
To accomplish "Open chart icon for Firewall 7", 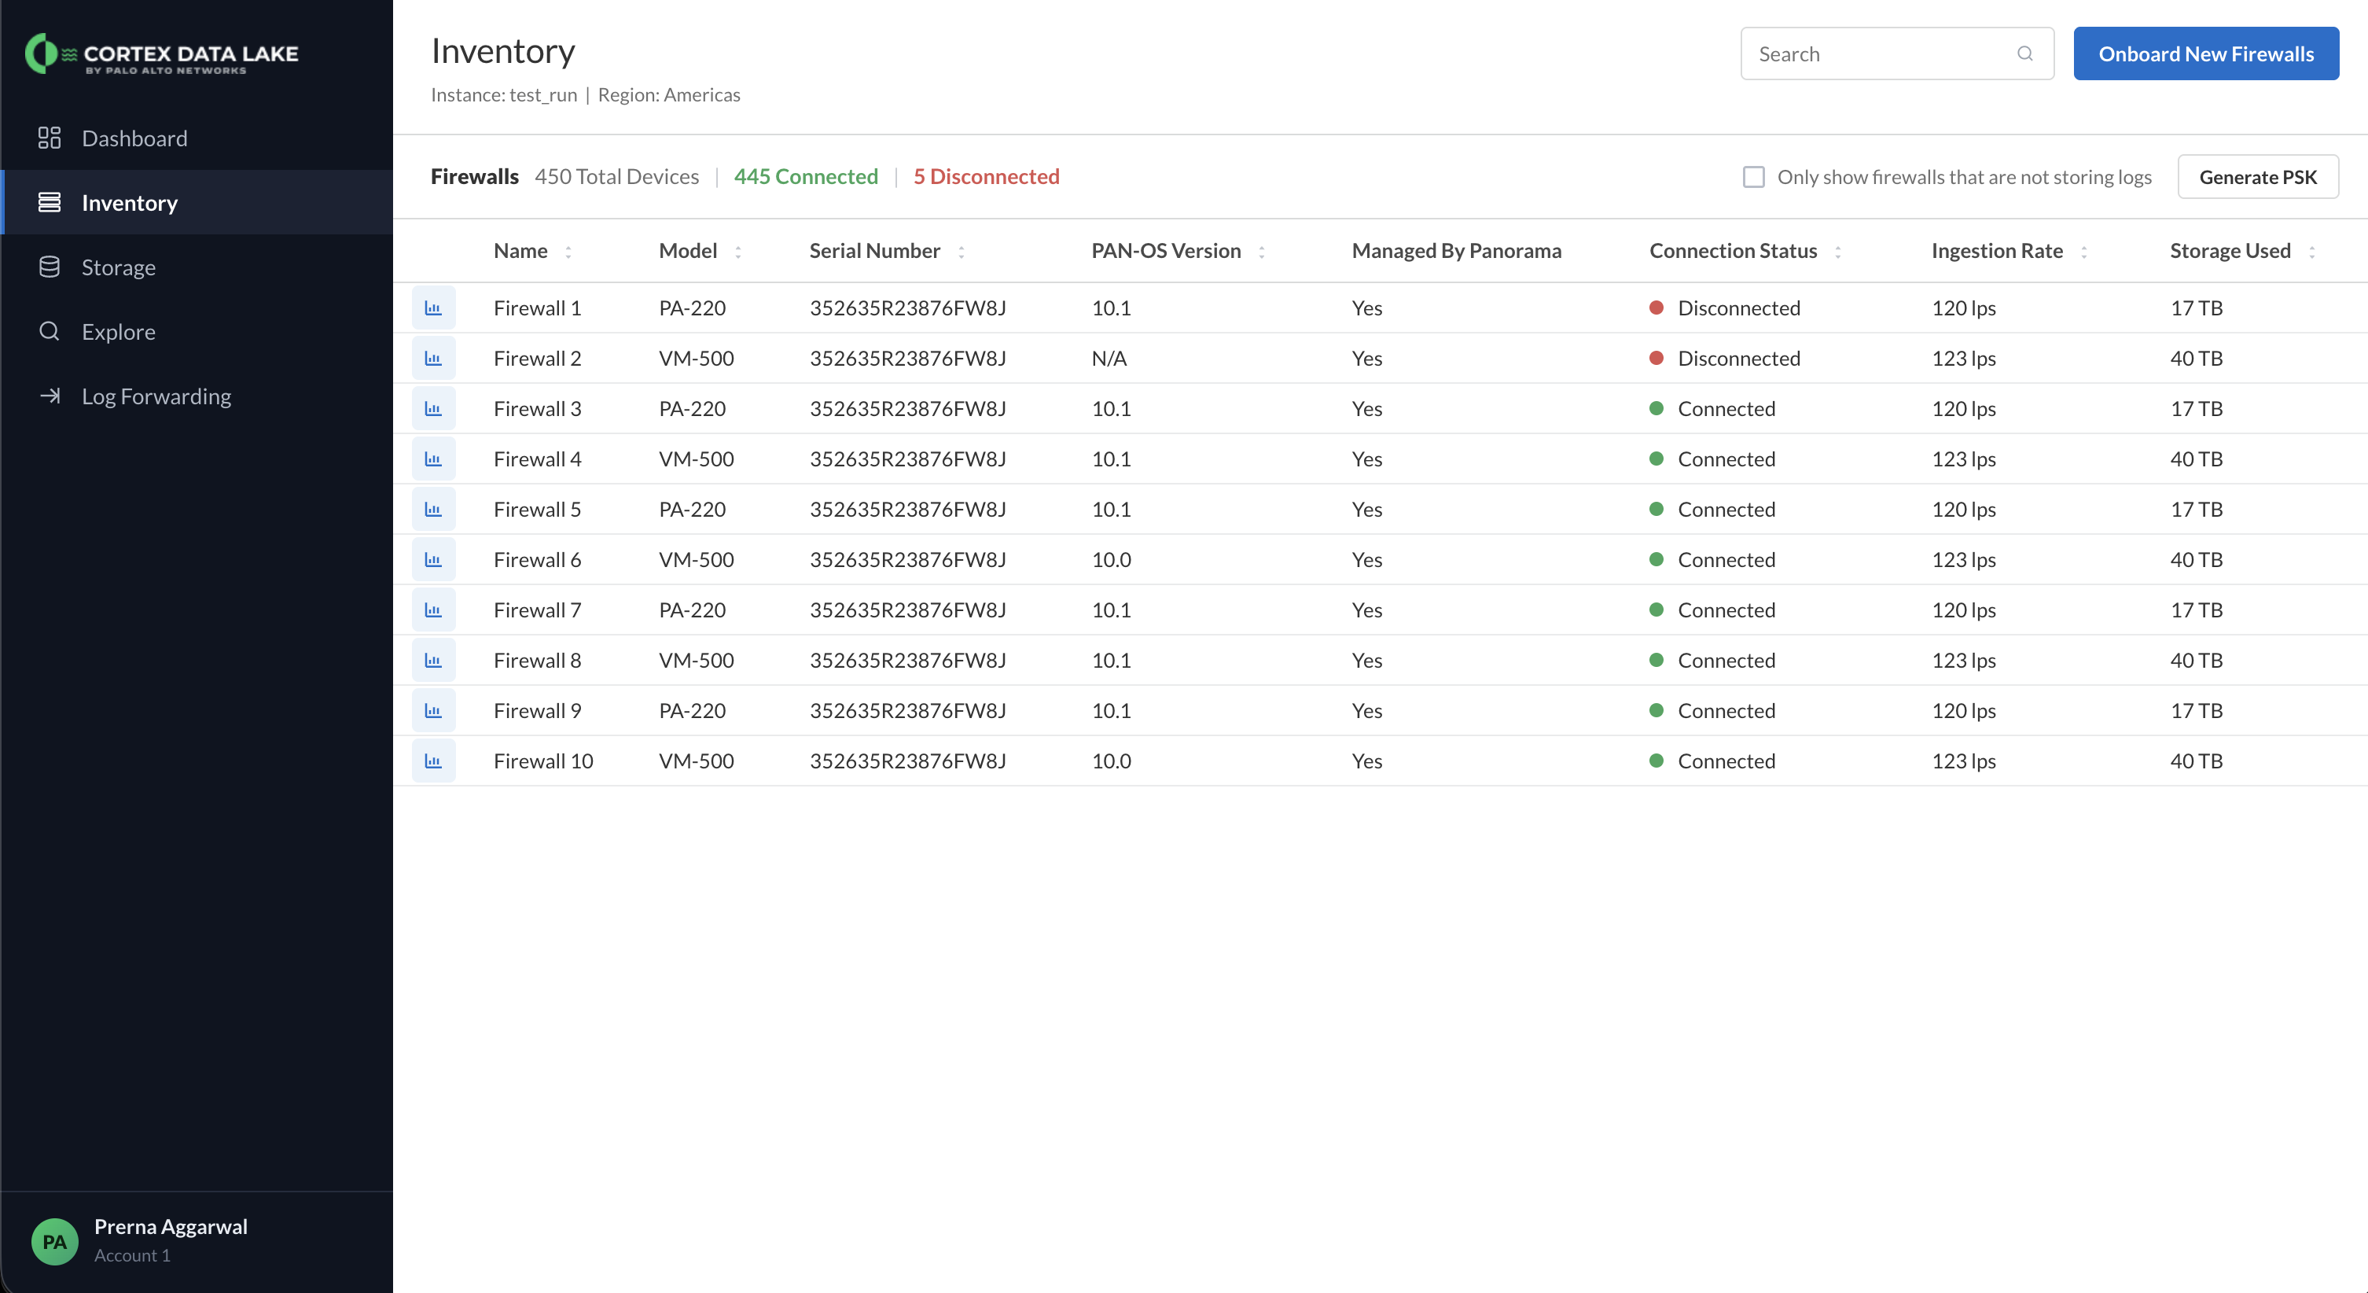I will tap(433, 610).
